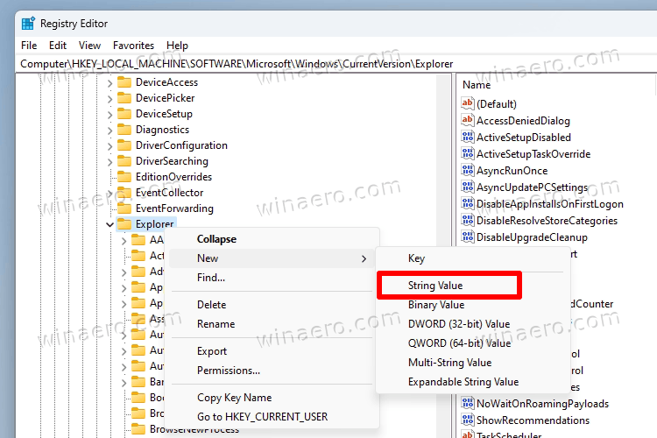Click the string icon beside AccessDeniedDialog

[x=467, y=120]
